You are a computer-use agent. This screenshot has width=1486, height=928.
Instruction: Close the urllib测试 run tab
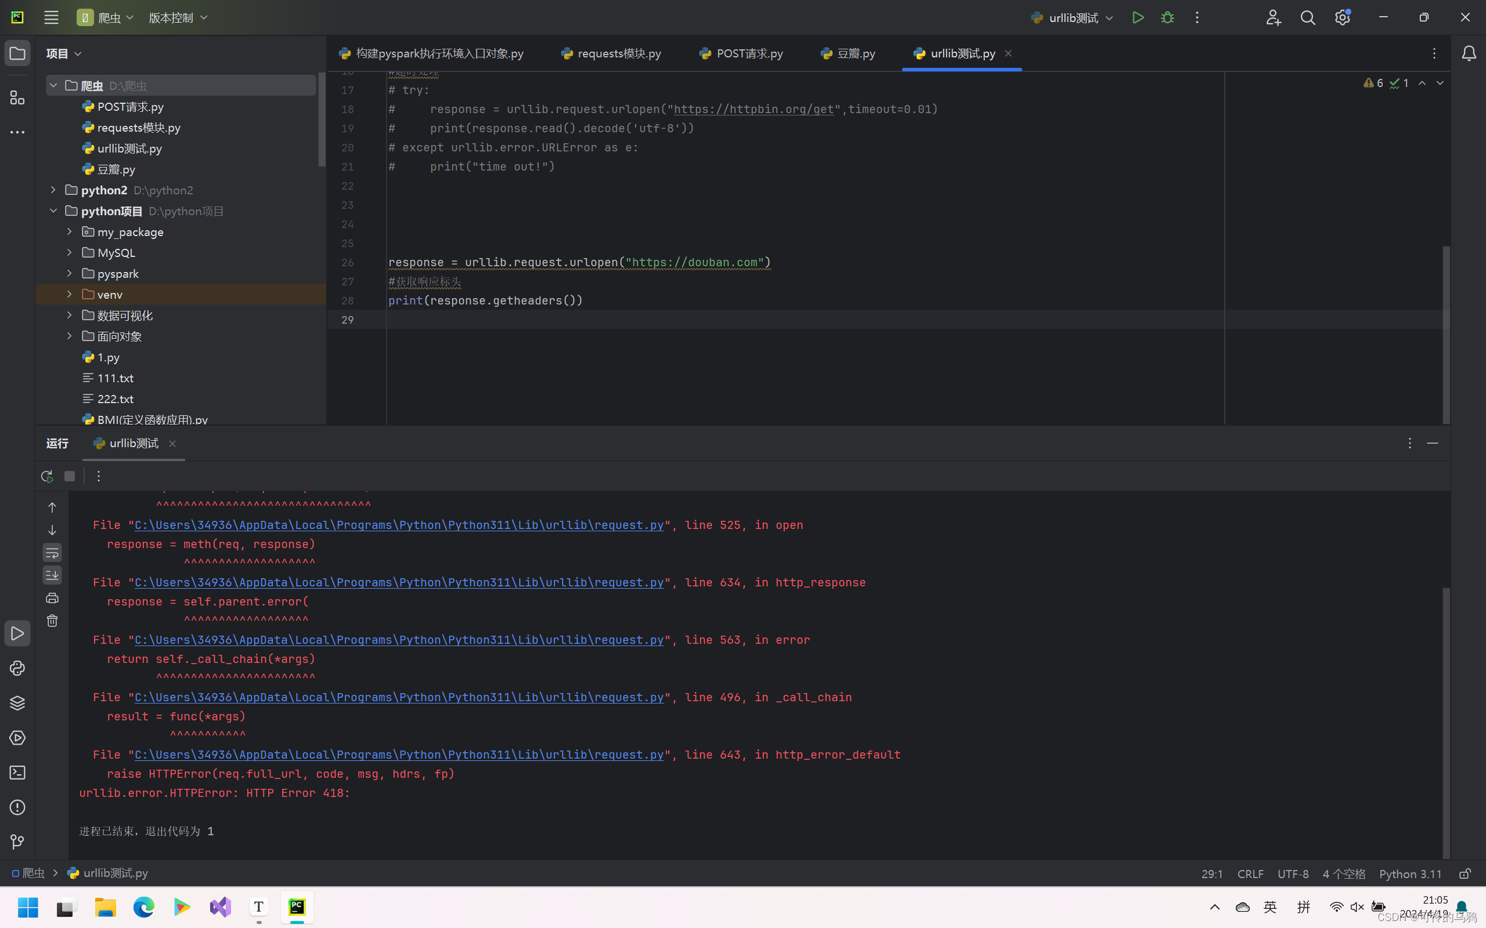(x=172, y=444)
